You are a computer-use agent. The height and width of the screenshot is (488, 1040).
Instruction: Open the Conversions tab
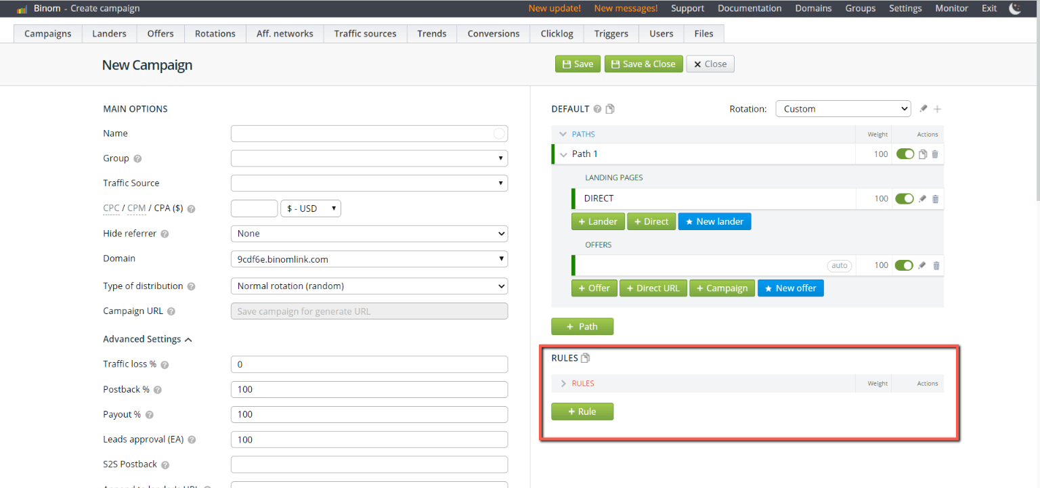coord(494,34)
